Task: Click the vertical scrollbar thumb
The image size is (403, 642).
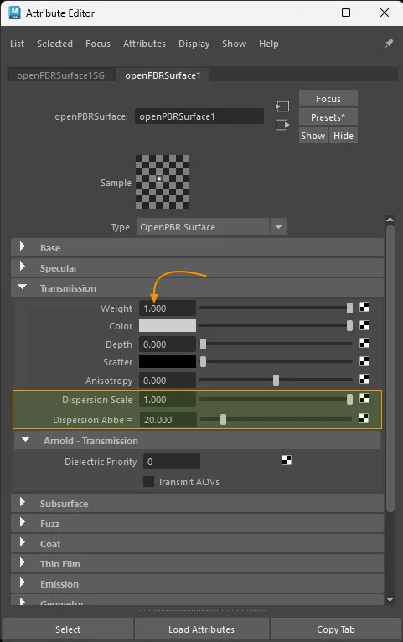Action: 390,369
